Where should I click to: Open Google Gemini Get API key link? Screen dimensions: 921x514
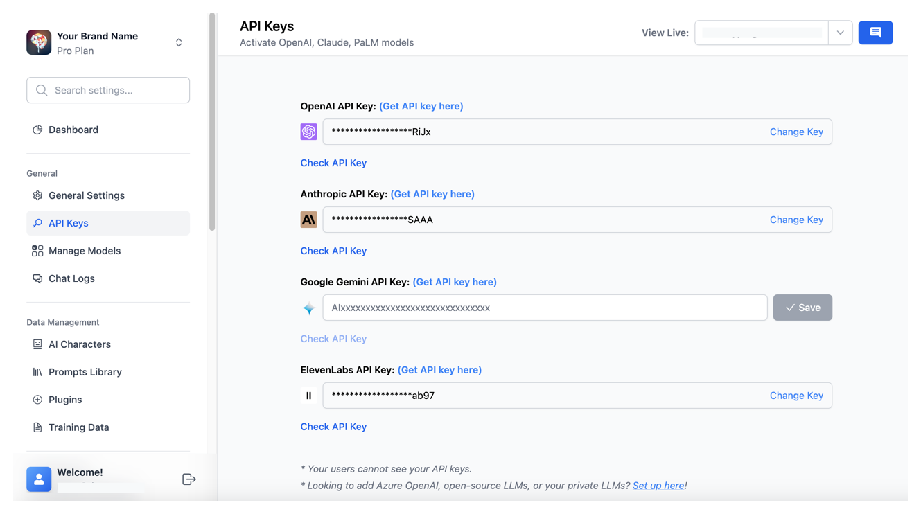point(455,282)
